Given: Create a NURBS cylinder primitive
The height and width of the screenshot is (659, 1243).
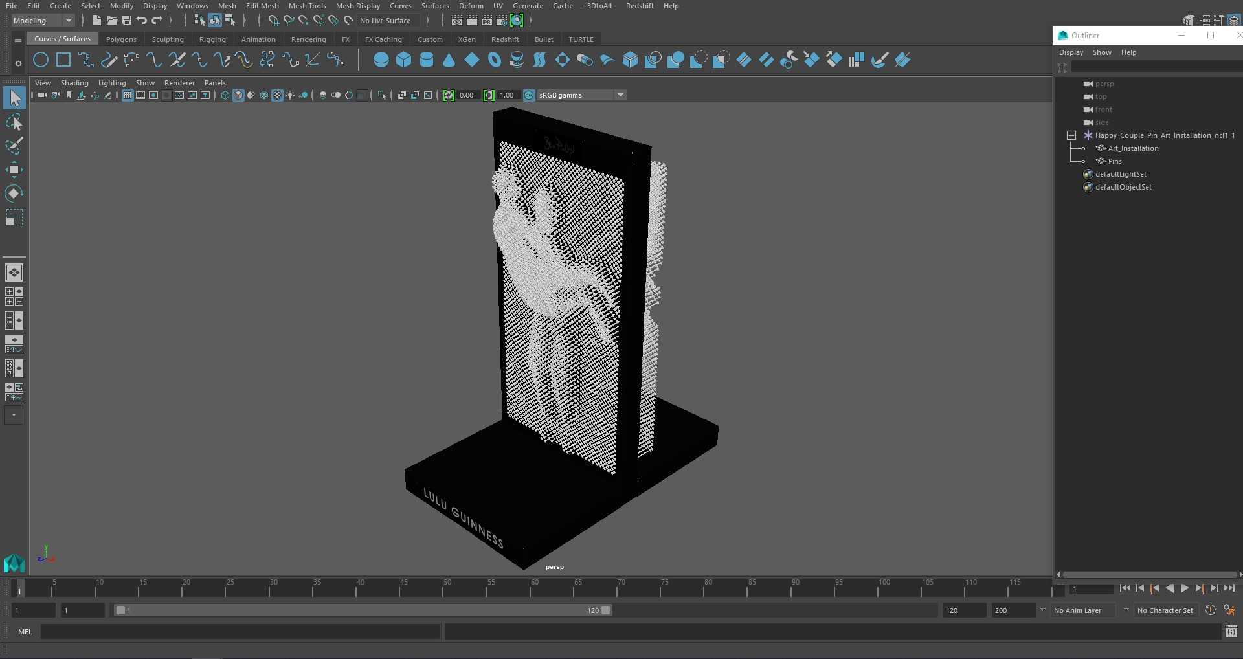Looking at the screenshot, I should [427, 60].
